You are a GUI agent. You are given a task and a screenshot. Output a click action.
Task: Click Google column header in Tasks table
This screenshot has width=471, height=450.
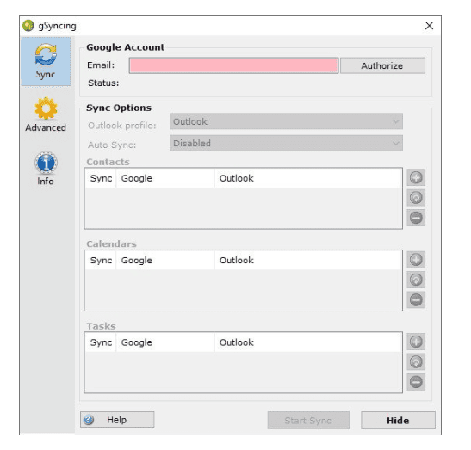coord(165,342)
